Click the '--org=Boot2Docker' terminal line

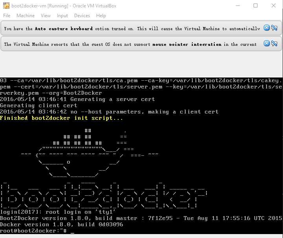[x=51, y=93]
